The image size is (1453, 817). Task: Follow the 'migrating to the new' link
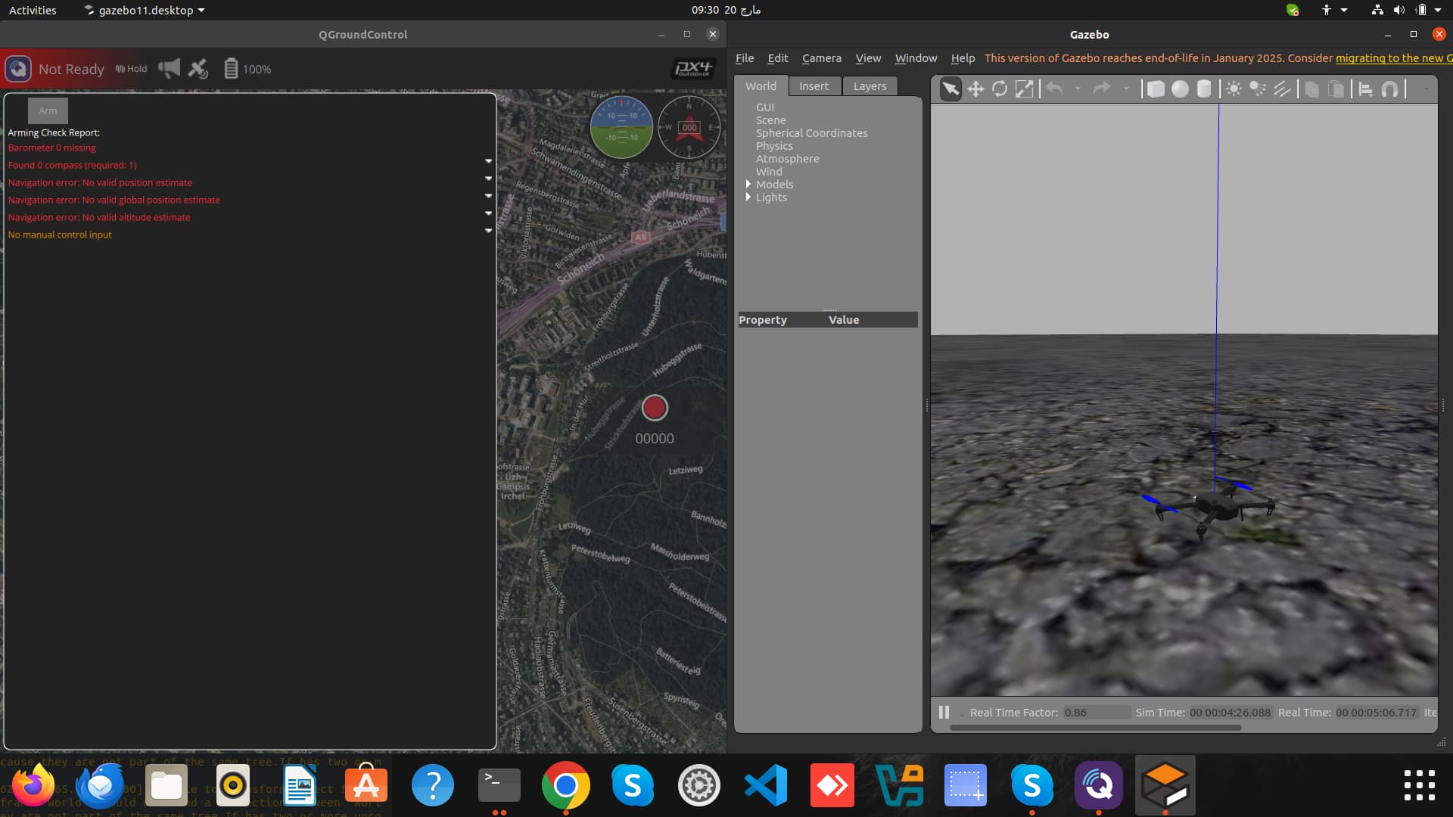(1392, 58)
